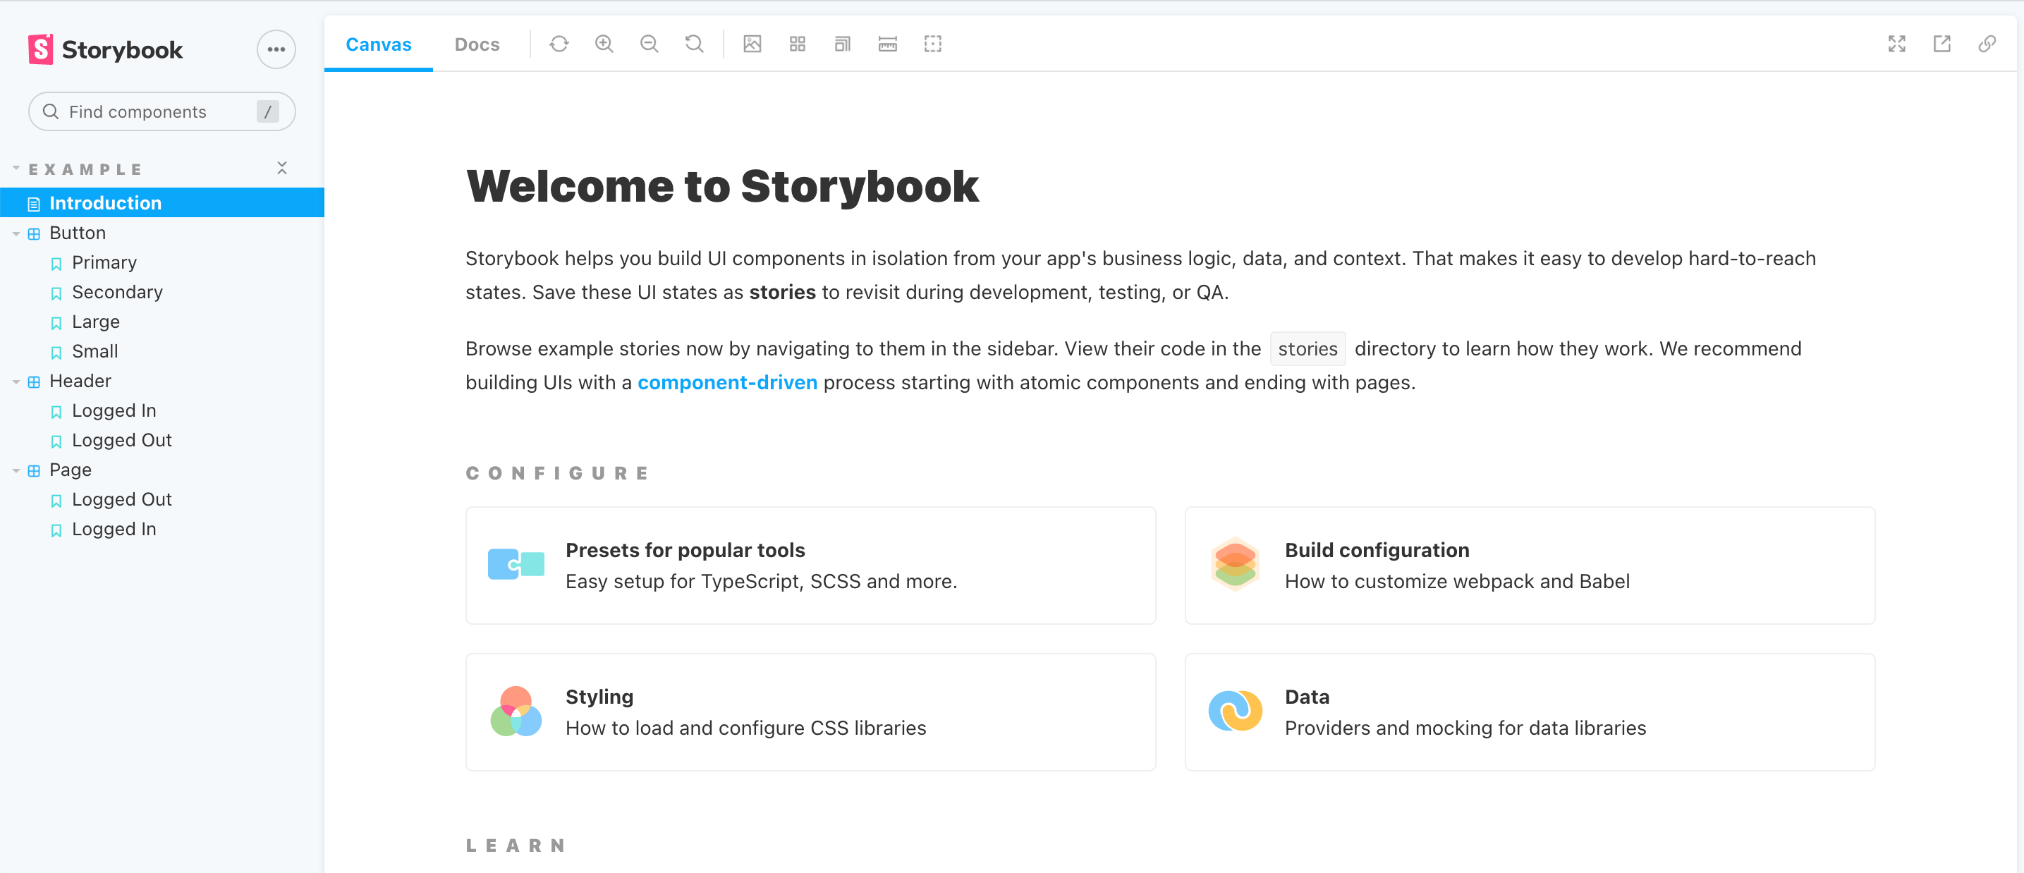The image size is (2024, 873).
Task: Open the Primary button story
Action: click(104, 262)
